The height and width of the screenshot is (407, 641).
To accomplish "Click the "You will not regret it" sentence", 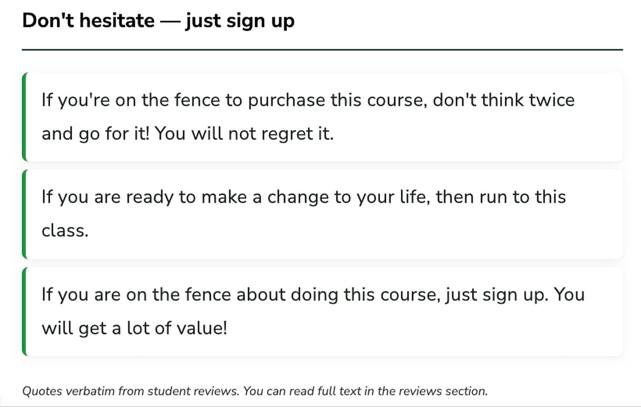I will pos(244,134).
